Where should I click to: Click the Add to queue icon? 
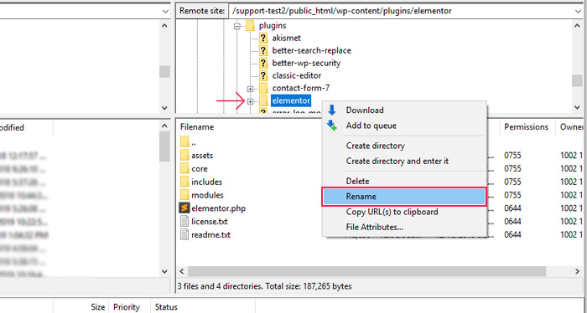click(x=332, y=126)
